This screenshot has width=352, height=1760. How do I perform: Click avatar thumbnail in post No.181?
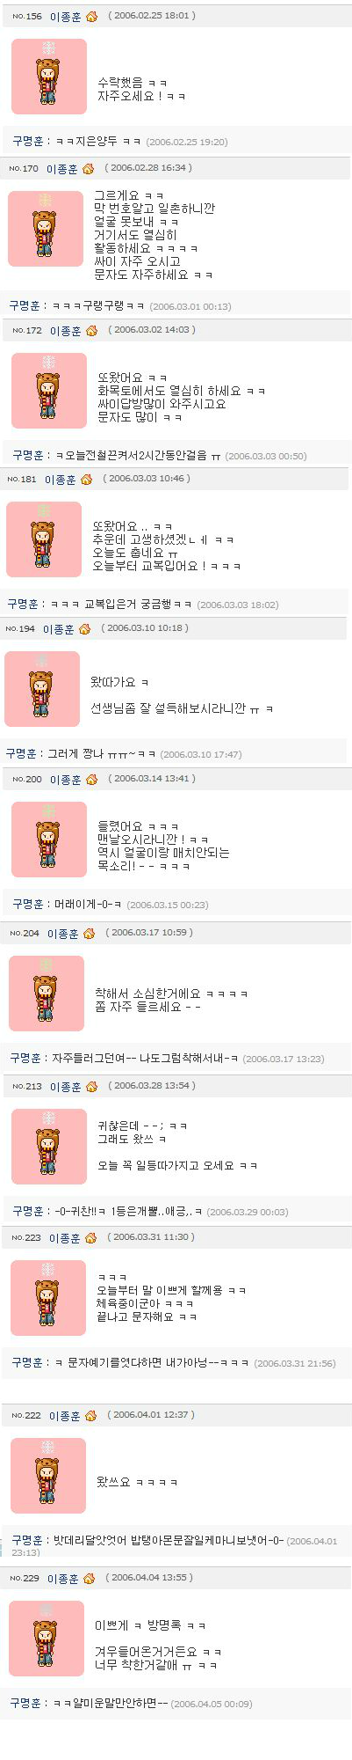coord(44,539)
